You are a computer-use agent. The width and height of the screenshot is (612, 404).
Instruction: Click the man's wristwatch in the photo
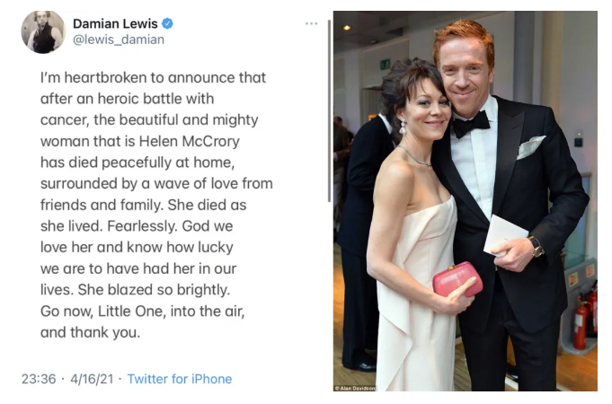[x=536, y=245]
